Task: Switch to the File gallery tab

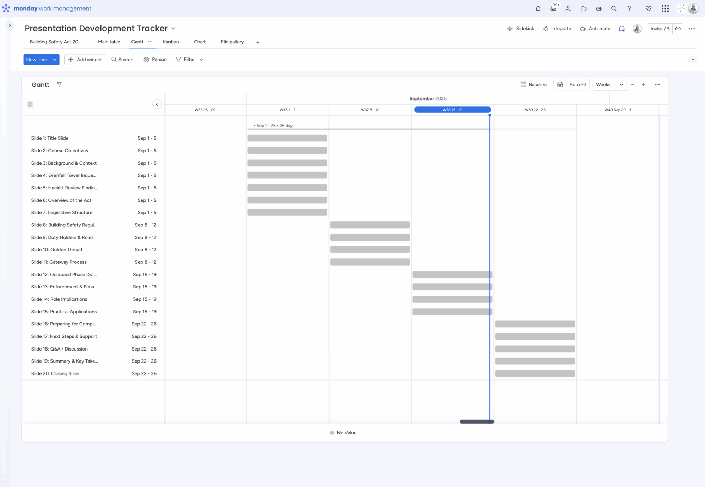Action: click(232, 42)
